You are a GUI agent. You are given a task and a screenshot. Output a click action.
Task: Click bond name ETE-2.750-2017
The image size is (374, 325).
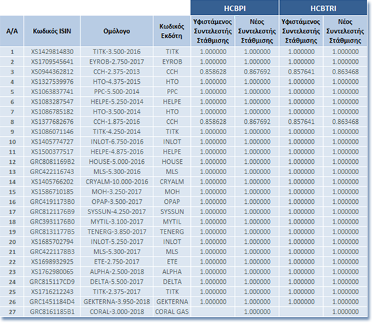(117, 262)
